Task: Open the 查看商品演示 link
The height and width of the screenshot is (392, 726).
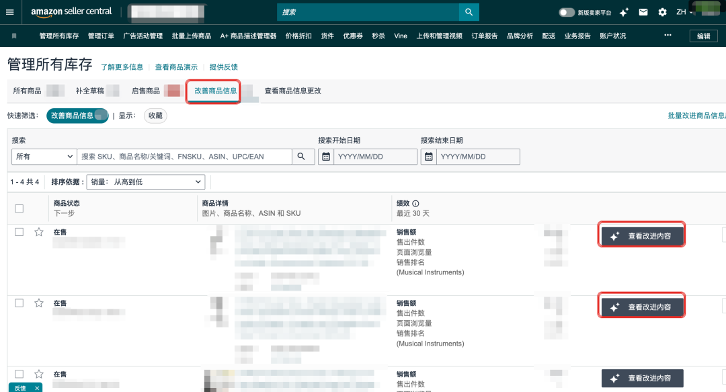Action: [x=176, y=67]
